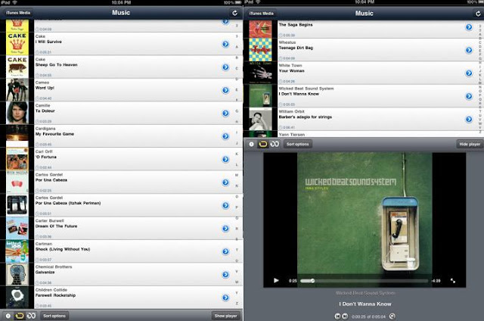Select the Cake I Will Survive album thumbnail
The image size is (484, 321).
pos(17,44)
